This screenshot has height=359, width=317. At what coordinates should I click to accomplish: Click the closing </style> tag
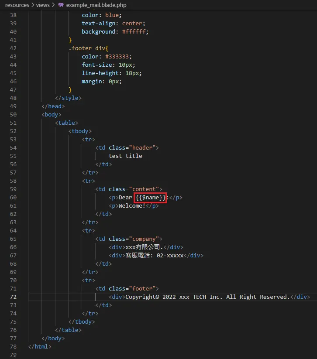tap(68, 98)
